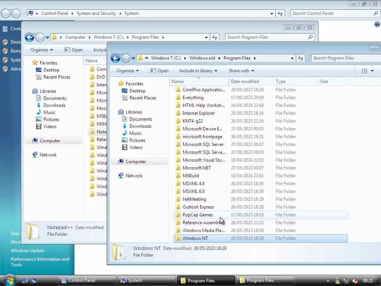Expand arrow after Windows.old in breadcrumb
The width and height of the screenshot is (381, 286).
coord(220,58)
